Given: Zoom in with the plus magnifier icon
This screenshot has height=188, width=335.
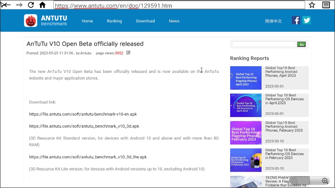Looking at the screenshot, I should (325, 181).
